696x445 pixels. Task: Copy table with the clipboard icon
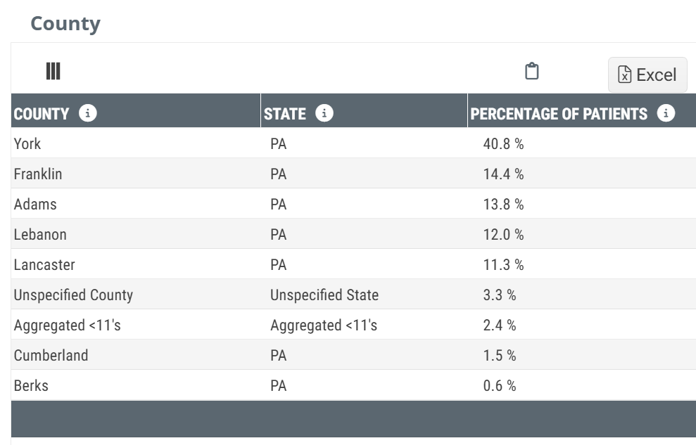(x=532, y=71)
